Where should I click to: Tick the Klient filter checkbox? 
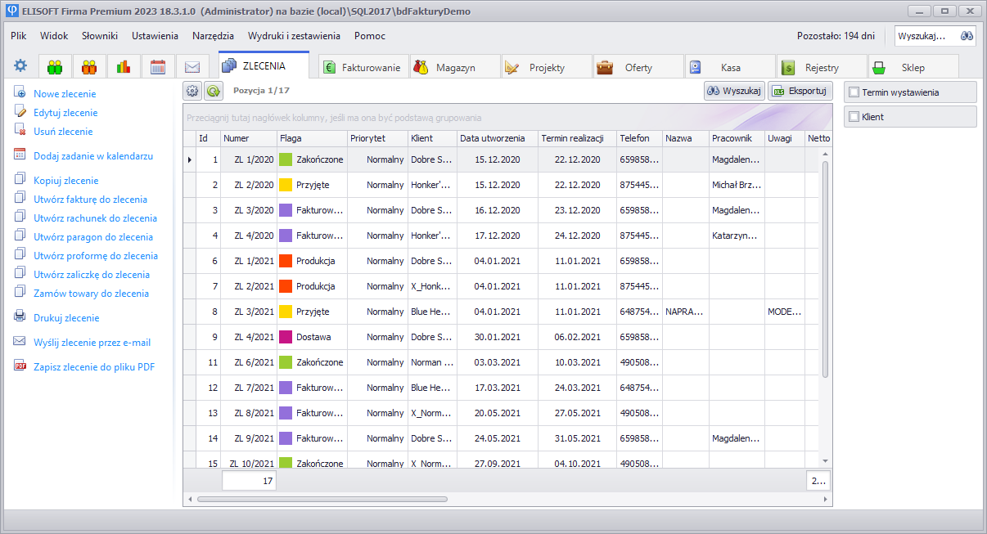pyautogui.click(x=854, y=117)
